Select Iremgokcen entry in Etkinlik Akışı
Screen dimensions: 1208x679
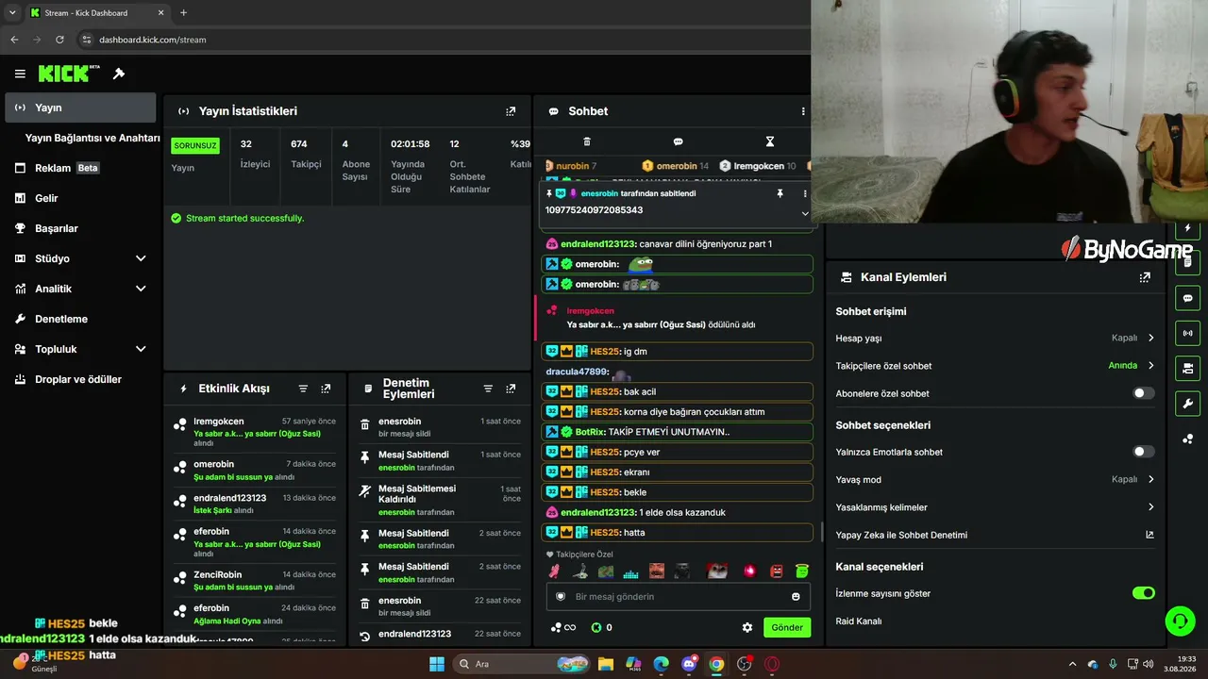tap(254, 432)
